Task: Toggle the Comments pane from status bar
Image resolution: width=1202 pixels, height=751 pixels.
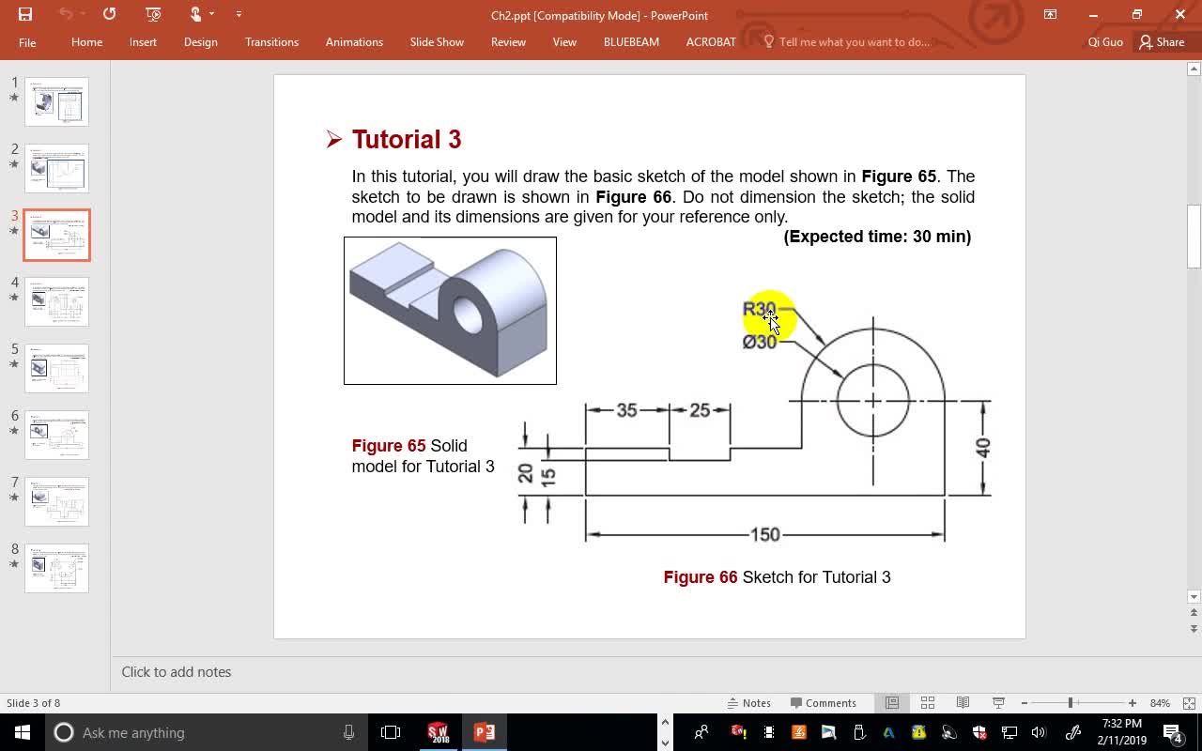Action: click(824, 703)
